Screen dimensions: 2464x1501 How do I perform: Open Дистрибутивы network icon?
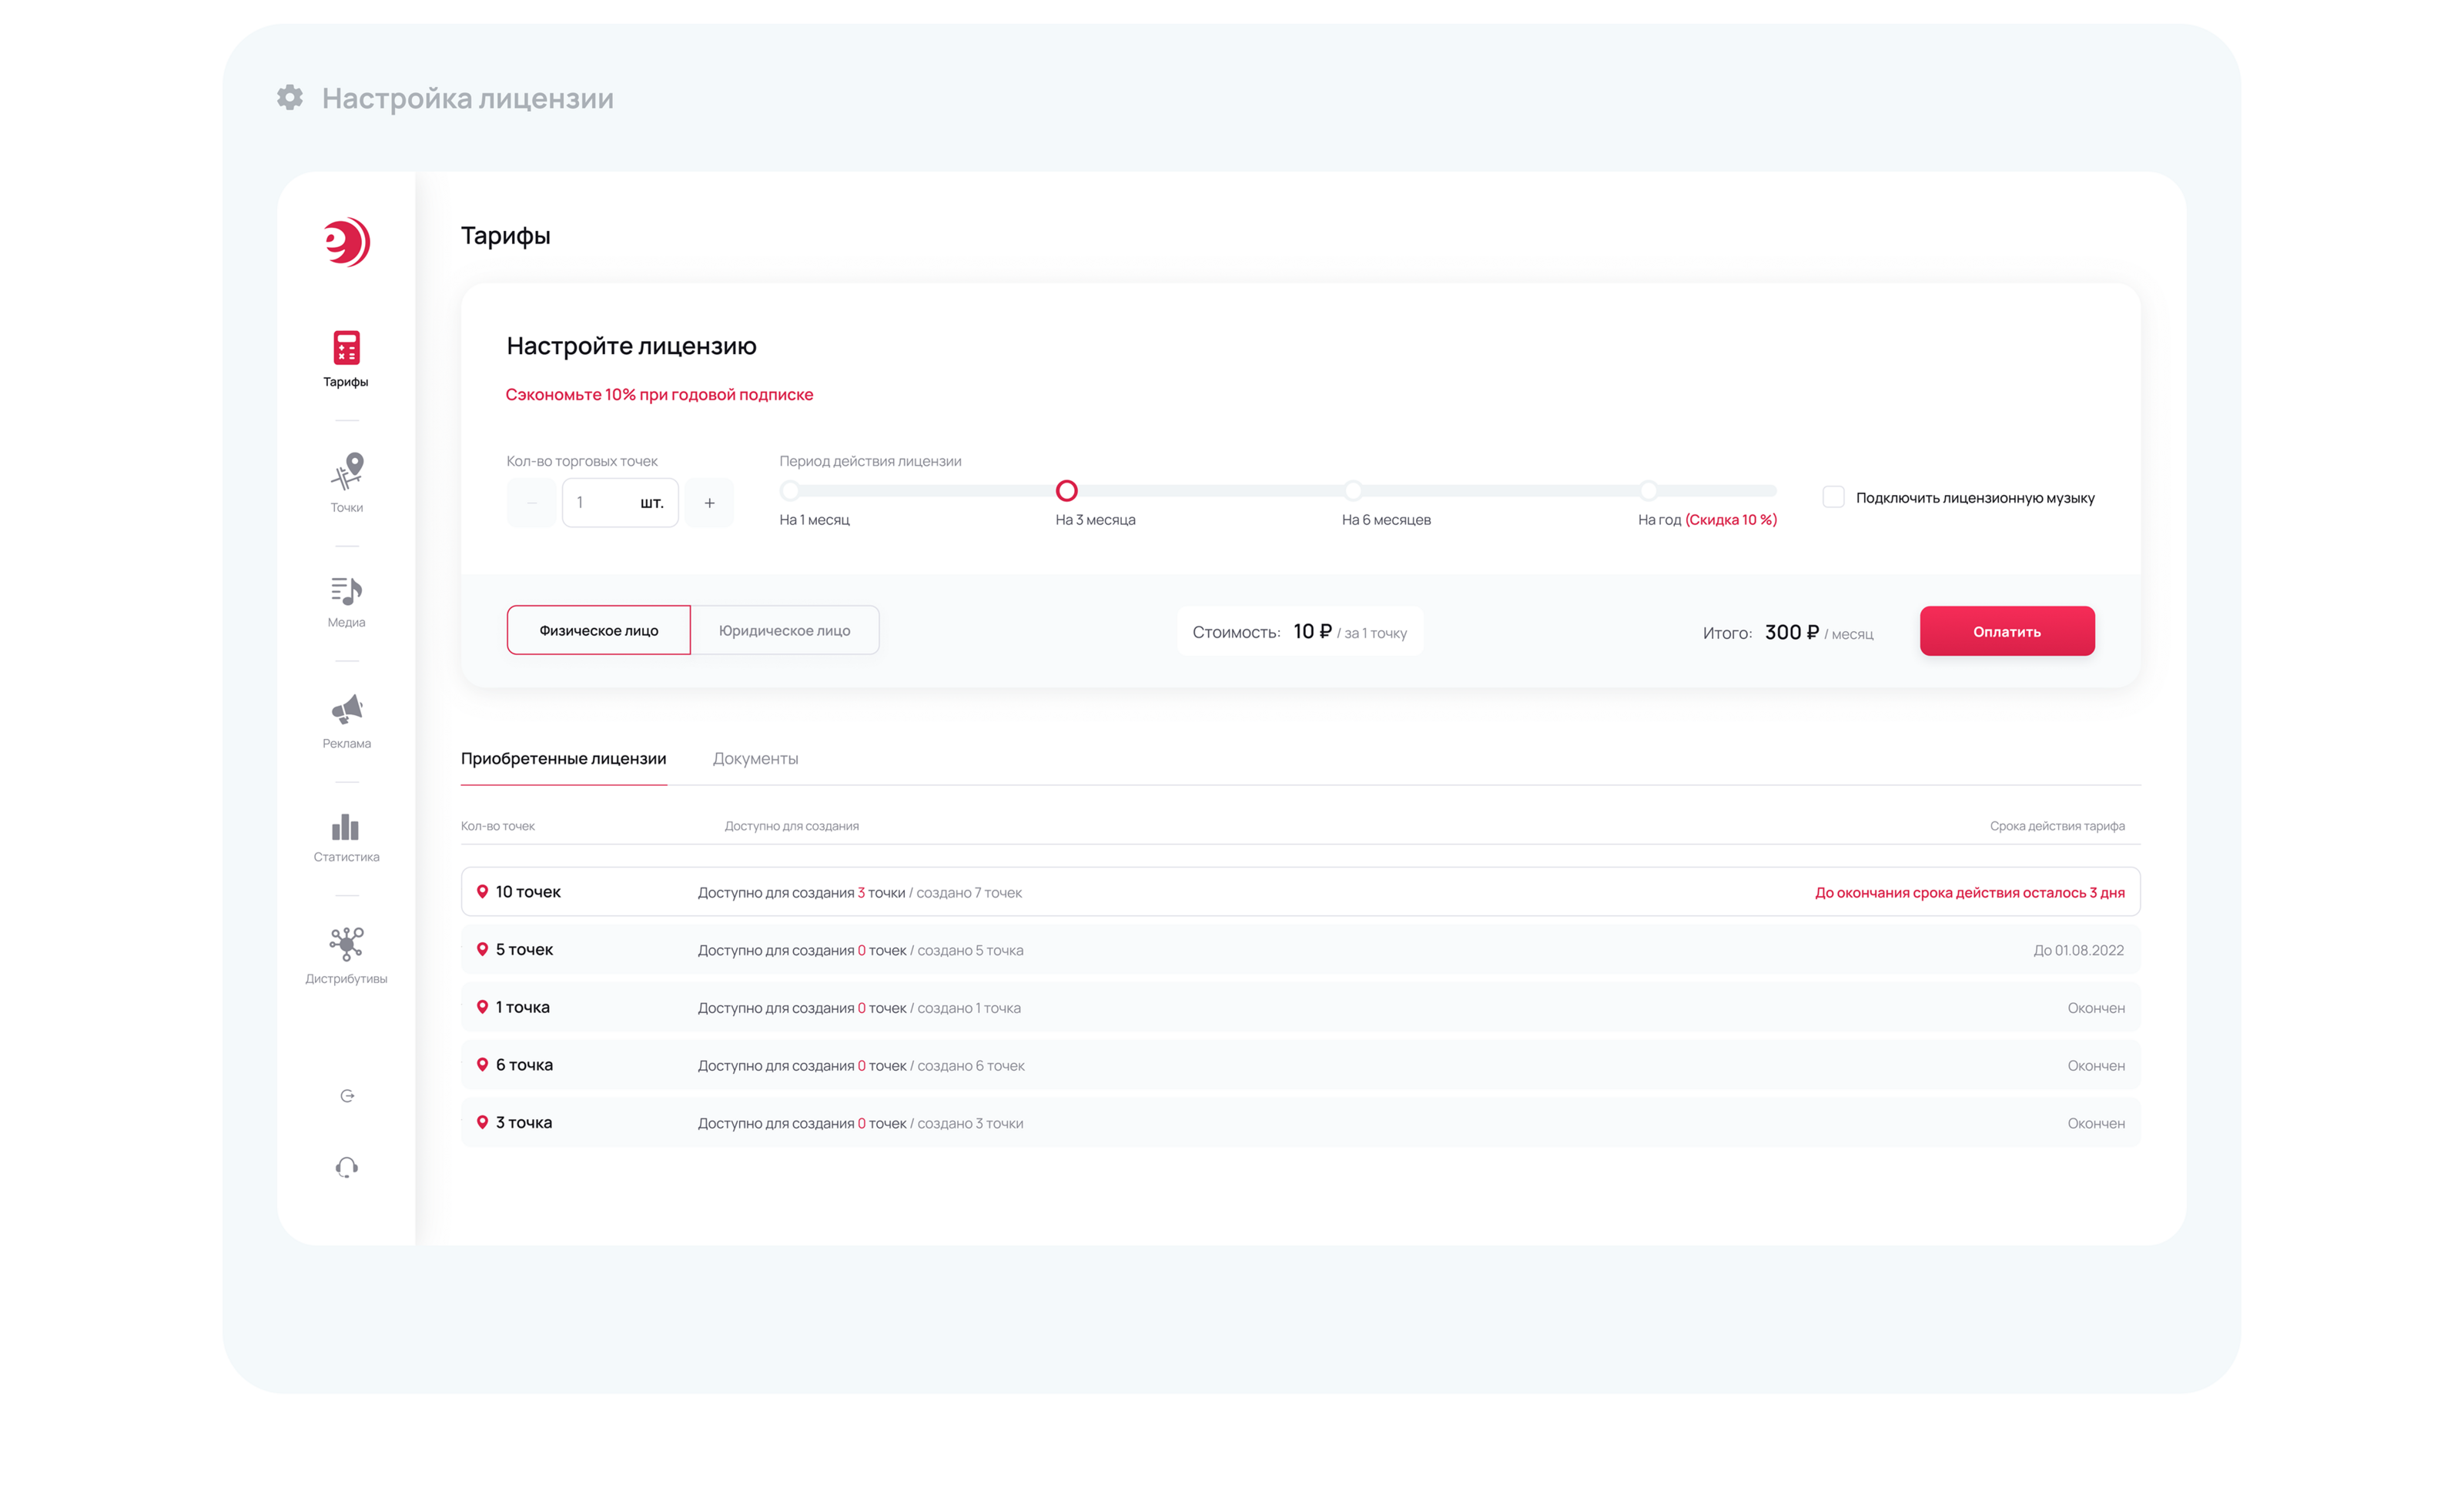(x=346, y=944)
